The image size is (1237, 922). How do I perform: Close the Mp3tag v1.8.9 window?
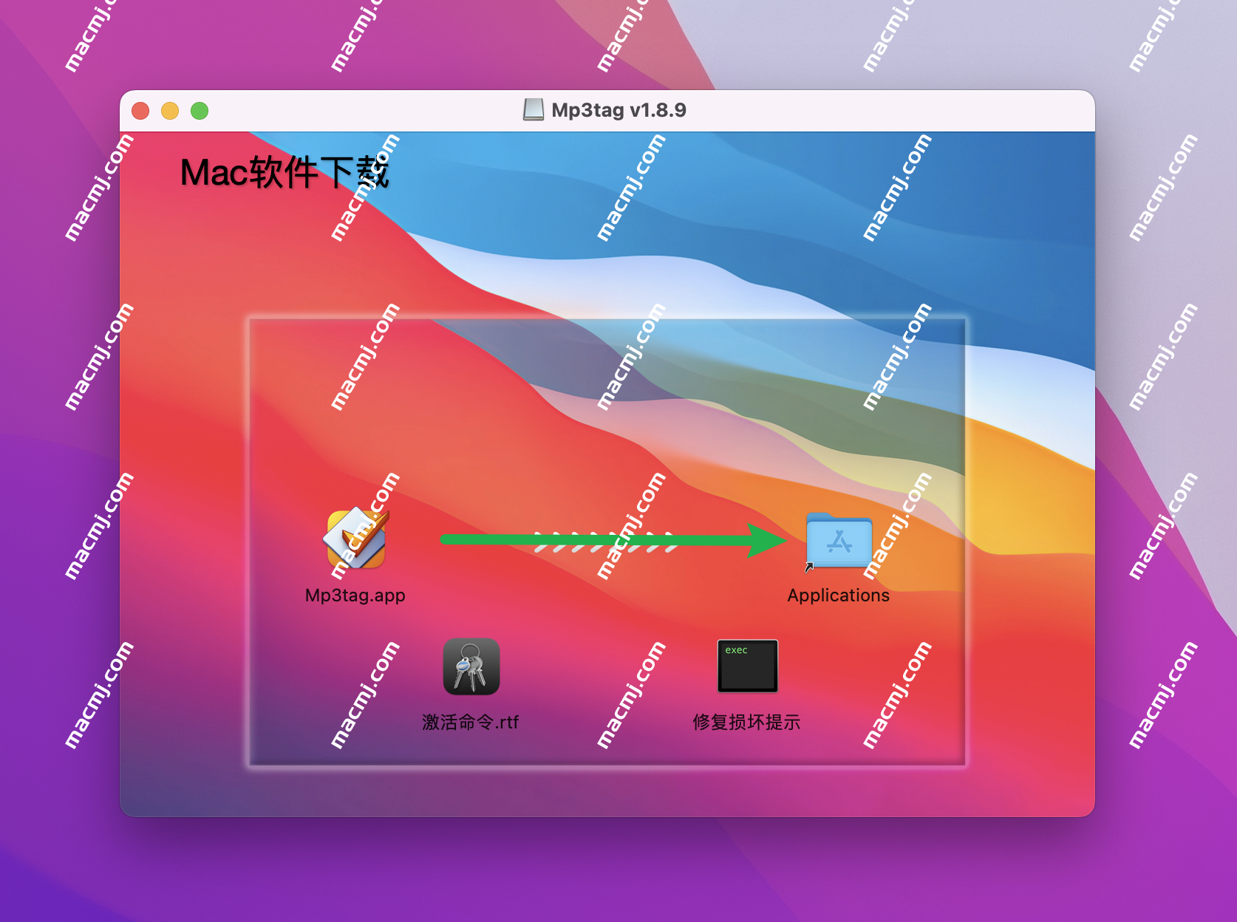(140, 111)
